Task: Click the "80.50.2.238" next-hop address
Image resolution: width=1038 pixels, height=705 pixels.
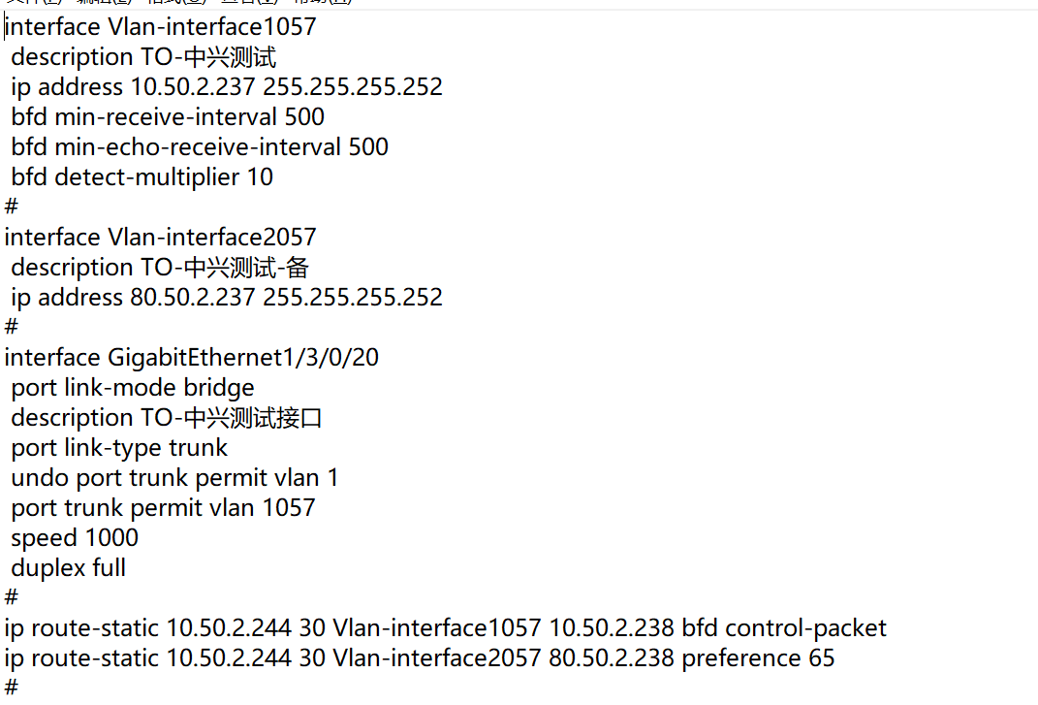Action: click(611, 658)
